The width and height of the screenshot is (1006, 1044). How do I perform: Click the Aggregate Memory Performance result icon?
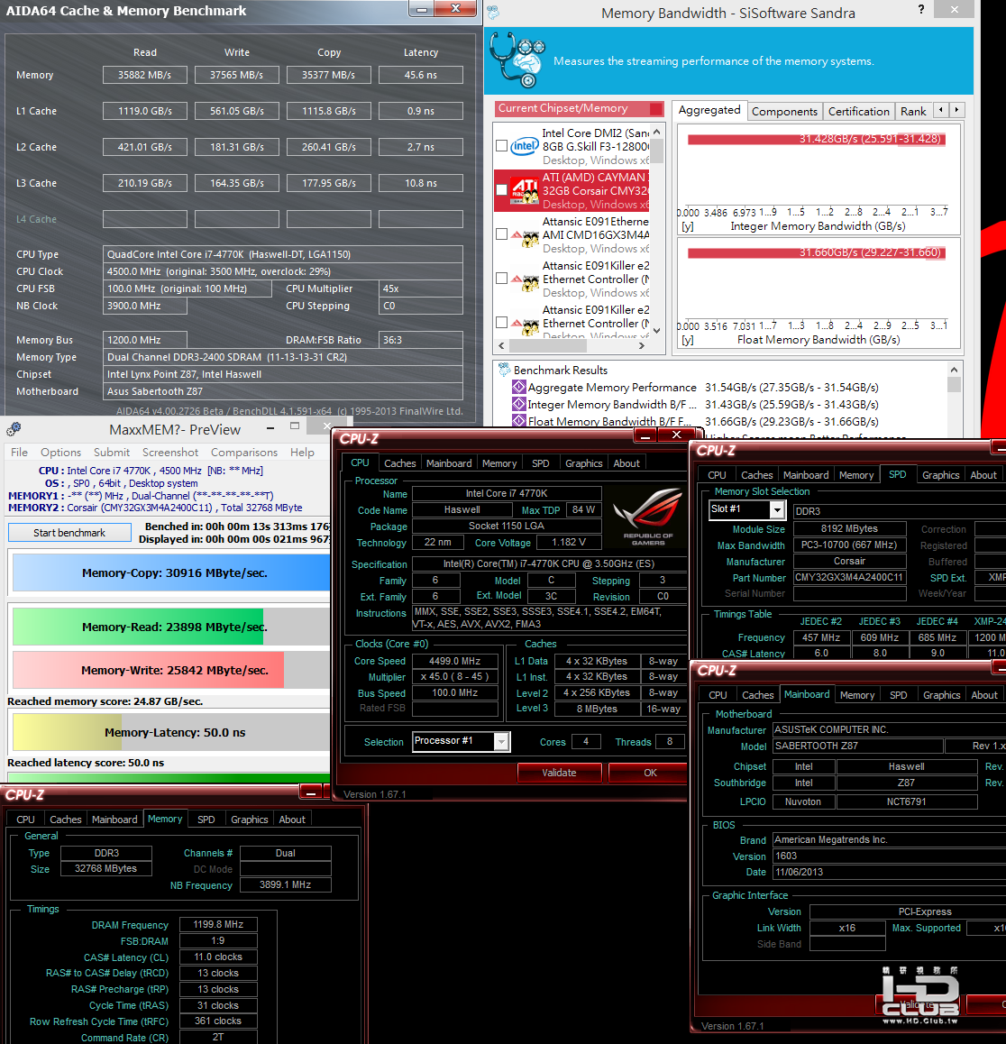[519, 387]
